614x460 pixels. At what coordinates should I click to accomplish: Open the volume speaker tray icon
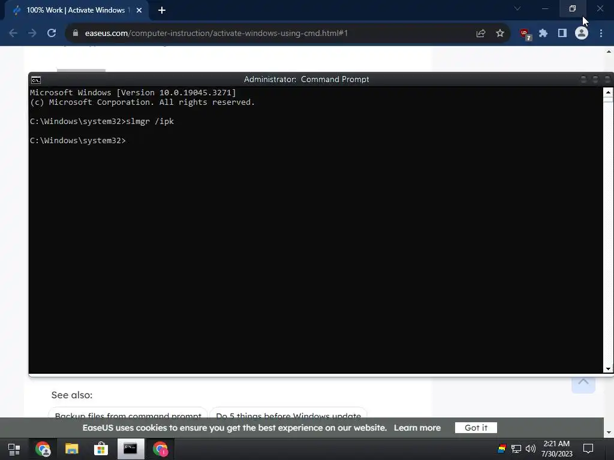coord(531,449)
